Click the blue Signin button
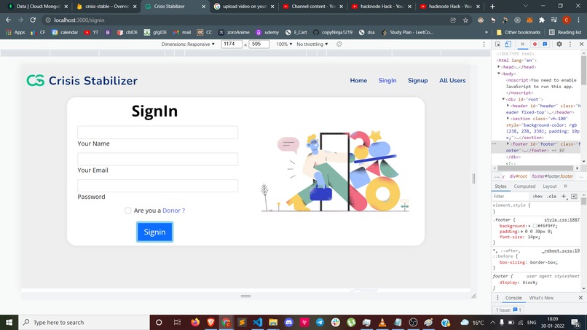Screen dimensions: 587x330 point(154,232)
